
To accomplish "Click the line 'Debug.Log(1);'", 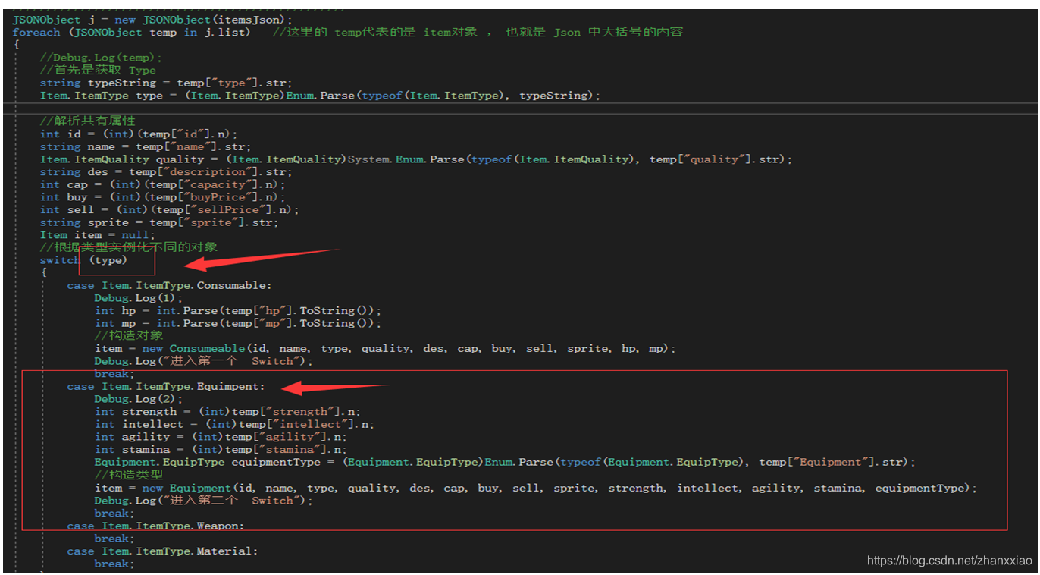I will (139, 298).
